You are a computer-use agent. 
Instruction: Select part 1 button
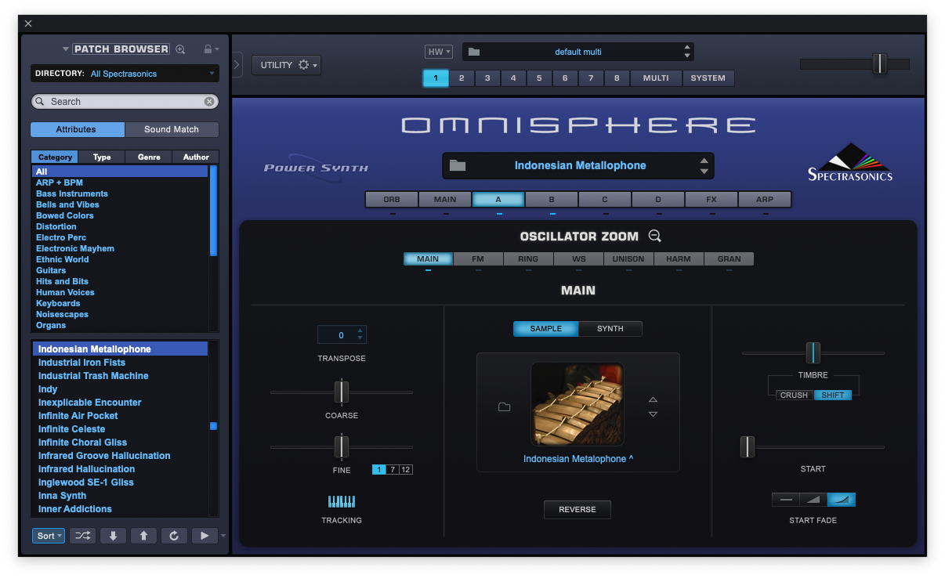click(436, 78)
